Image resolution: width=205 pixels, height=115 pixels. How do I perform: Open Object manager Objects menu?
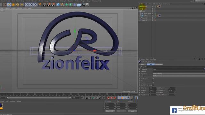point(155,4)
